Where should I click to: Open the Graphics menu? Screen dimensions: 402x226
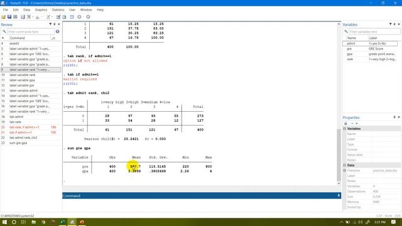coord(41,10)
